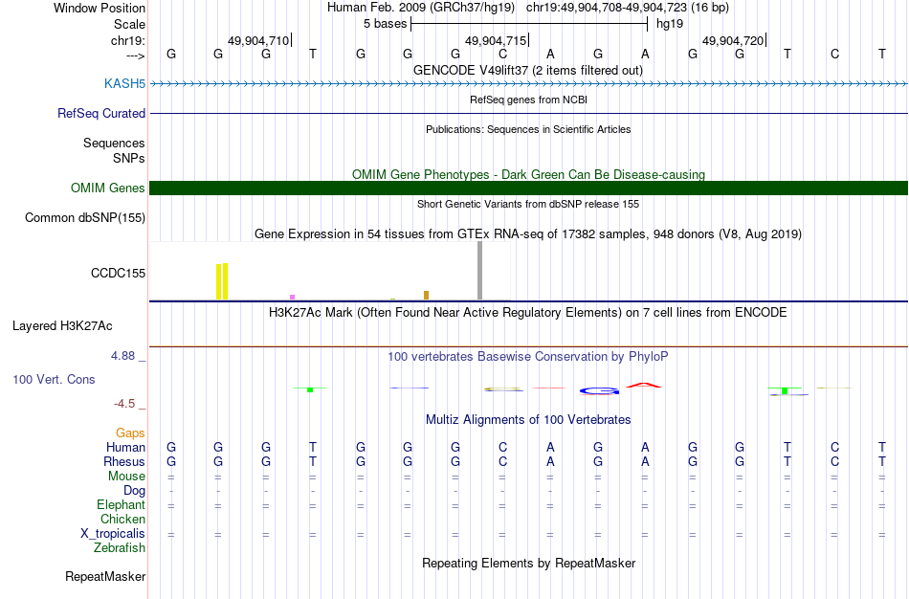Click the 49,904,710 ruler coordinate
Screen dimensions: 909x599
(258, 40)
